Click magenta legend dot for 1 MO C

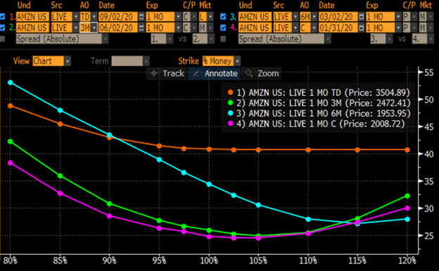[231, 123]
